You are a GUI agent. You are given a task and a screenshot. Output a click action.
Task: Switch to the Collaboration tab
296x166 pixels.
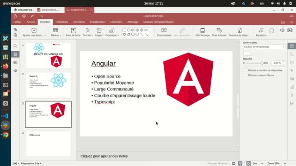[x=98, y=22]
